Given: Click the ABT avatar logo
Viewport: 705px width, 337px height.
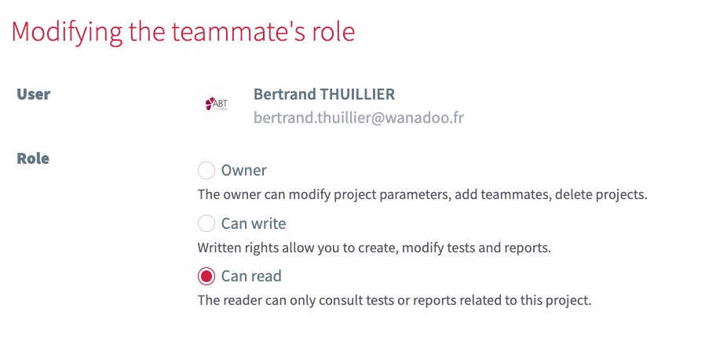Looking at the screenshot, I should (x=216, y=104).
